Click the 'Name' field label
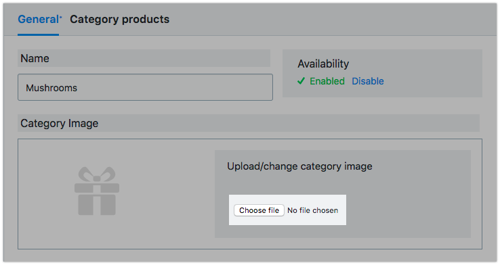This screenshot has height=265, width=500. (35, 59)
